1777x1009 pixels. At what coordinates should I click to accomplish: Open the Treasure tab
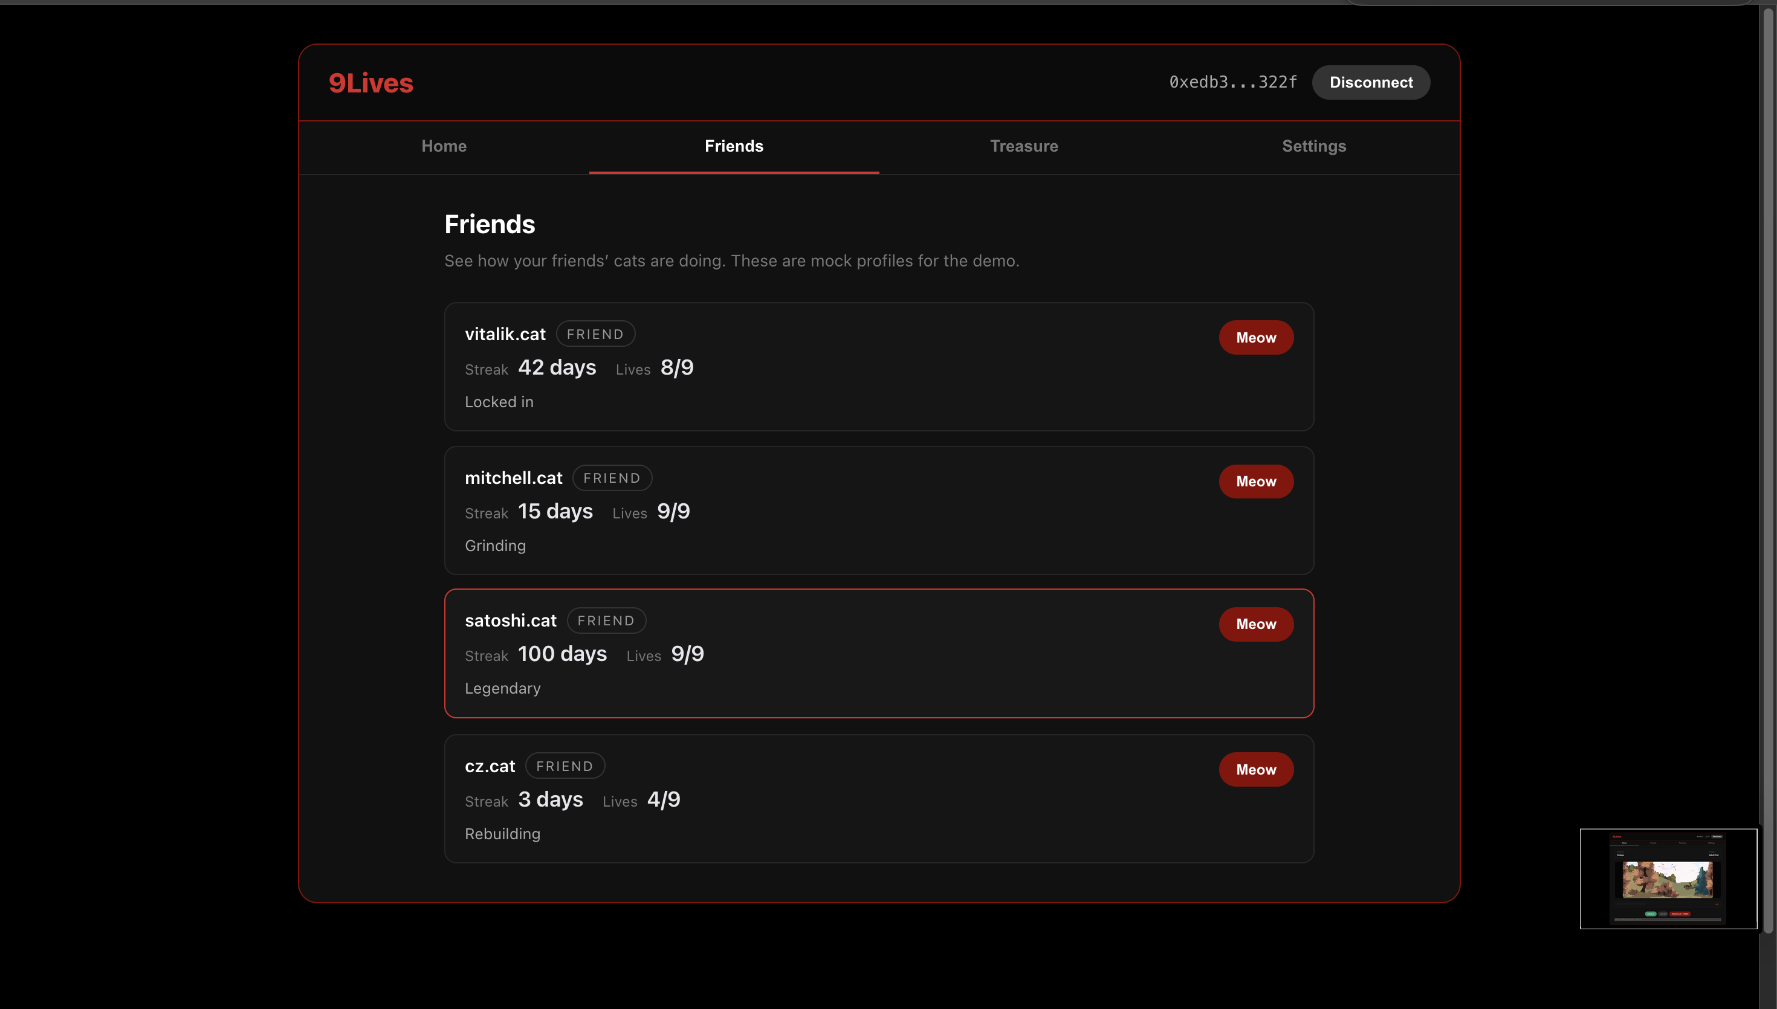(1024, 146)
